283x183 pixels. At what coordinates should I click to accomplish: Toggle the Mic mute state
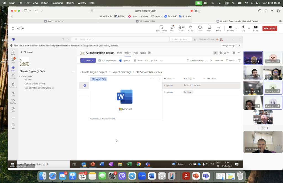[243, 28]
